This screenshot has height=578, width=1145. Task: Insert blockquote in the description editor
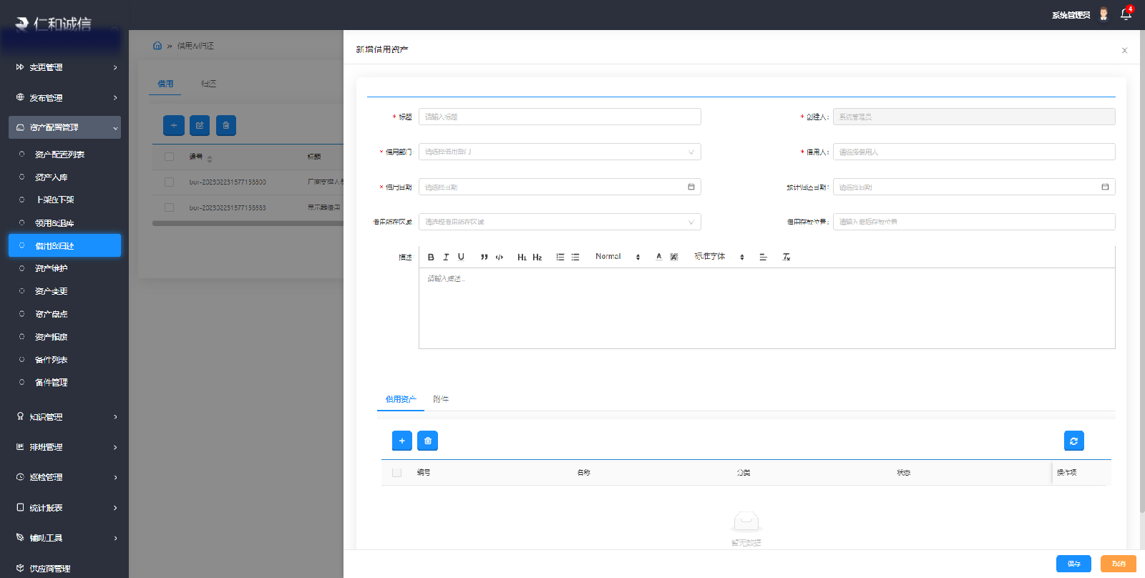point(484,257)
